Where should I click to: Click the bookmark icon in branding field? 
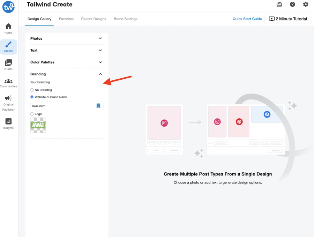tap(98, 106)
